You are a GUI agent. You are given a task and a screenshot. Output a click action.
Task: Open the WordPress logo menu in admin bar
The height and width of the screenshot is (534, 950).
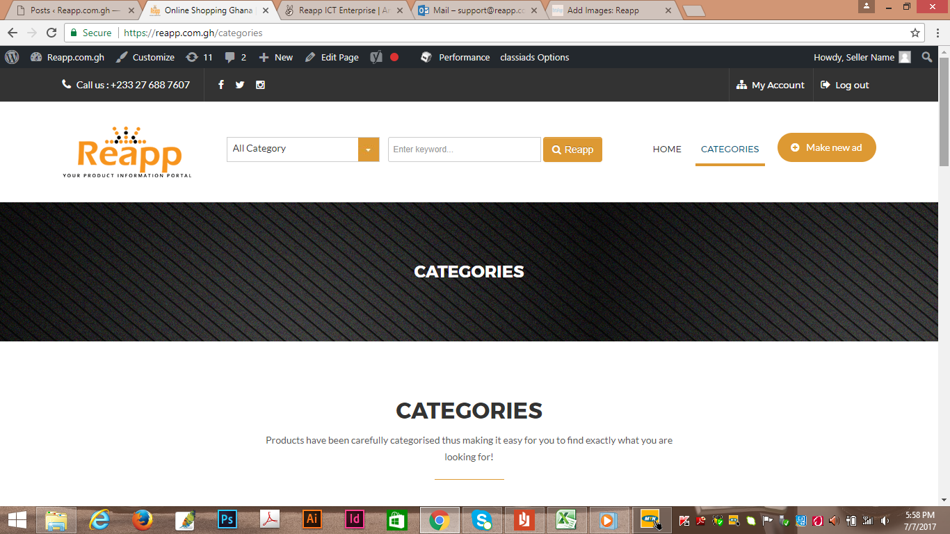(12, 57)
